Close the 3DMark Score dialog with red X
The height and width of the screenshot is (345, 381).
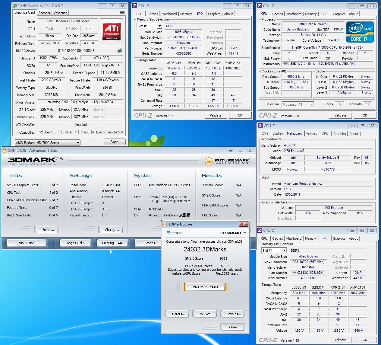pyautogui.click(x=243, y=224)
